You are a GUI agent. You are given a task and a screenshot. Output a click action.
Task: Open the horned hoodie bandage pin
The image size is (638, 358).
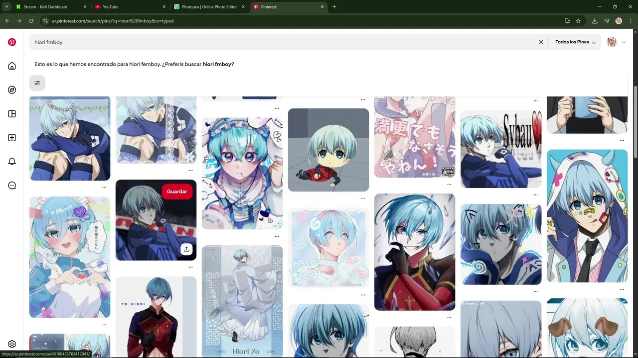click(587, 216)
